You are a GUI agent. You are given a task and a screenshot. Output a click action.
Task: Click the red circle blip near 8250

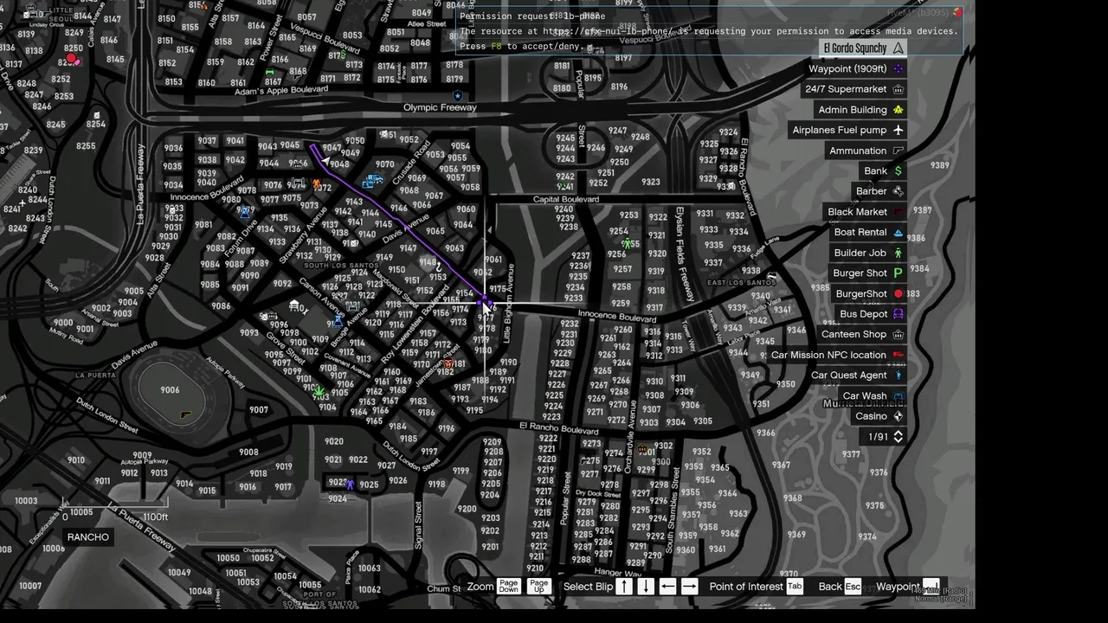(x=72, y=60)
